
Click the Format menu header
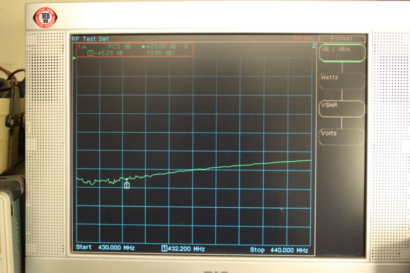342,39
